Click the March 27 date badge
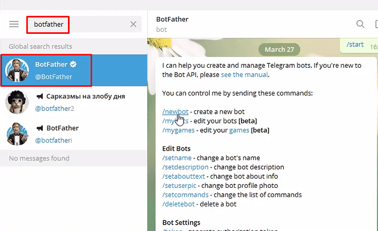Viewport: 378px width, 231px height. click(x=279, y=50)
